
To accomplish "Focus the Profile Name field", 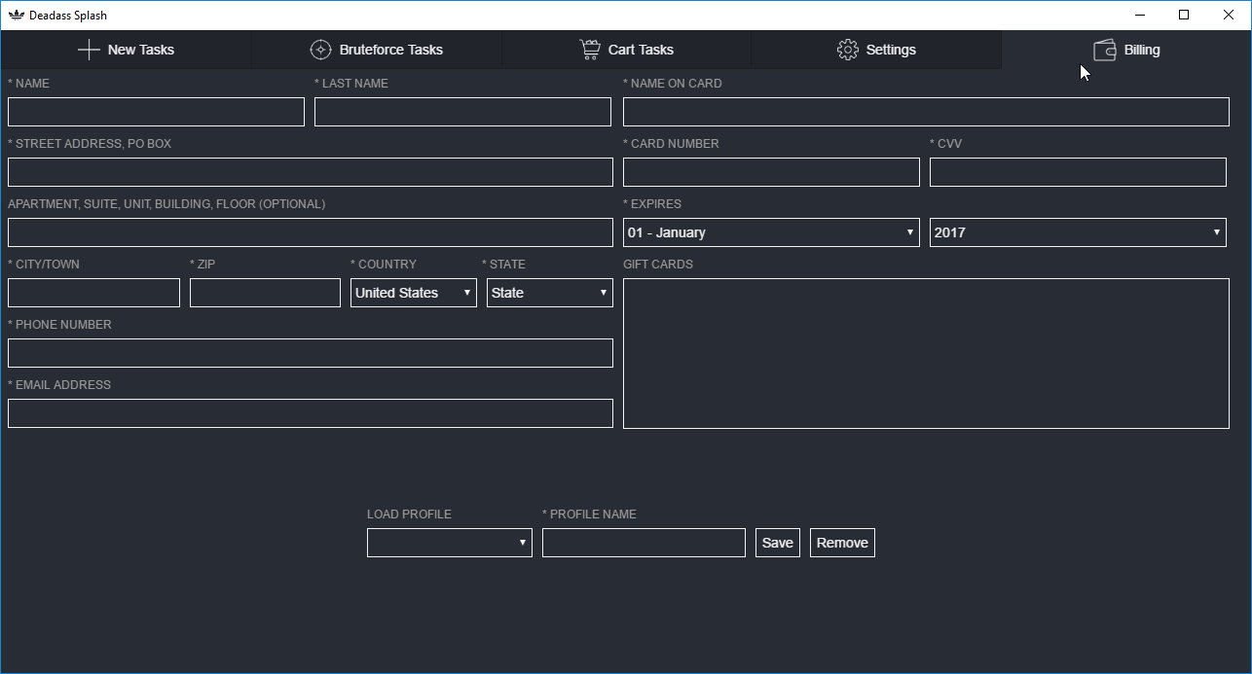I will [x=644, y=543].
